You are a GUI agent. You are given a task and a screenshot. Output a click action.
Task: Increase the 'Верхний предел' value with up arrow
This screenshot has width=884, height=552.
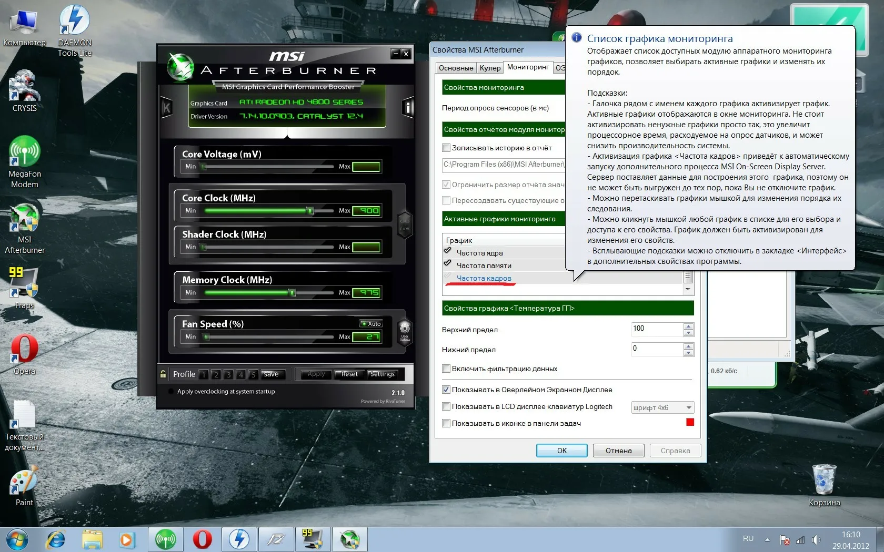click(688, 326)
